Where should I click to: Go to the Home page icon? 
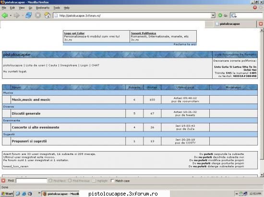[47, 15]
